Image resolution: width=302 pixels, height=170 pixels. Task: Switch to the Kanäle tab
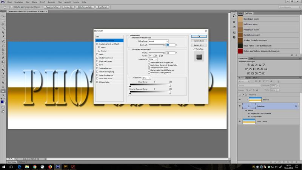click(x=248, y=78)
